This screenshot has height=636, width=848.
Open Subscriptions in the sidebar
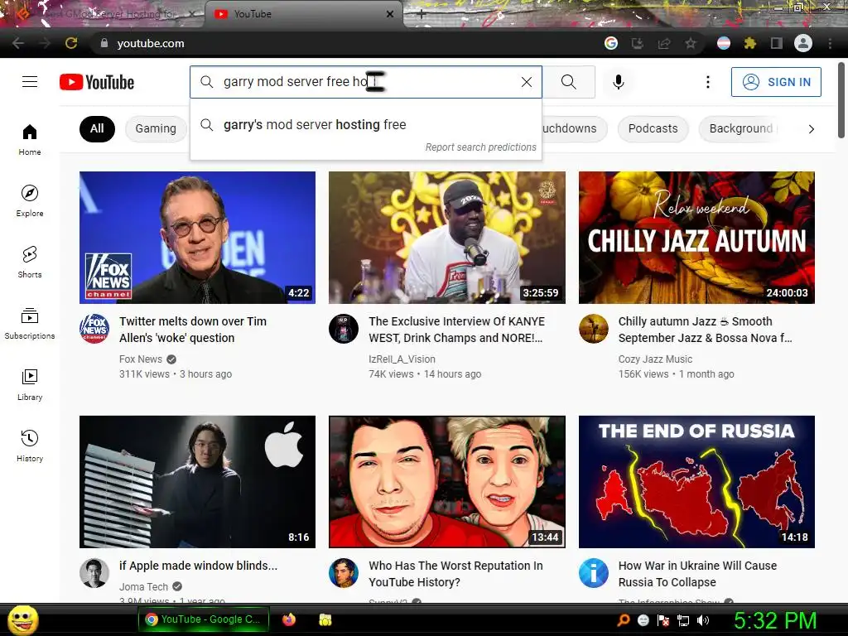tap(30, 324)
